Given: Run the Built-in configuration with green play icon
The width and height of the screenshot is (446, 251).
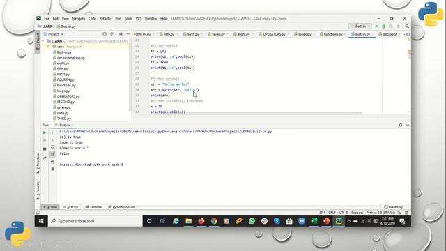Looking at the screenshot, I should (x=376, y=26).
